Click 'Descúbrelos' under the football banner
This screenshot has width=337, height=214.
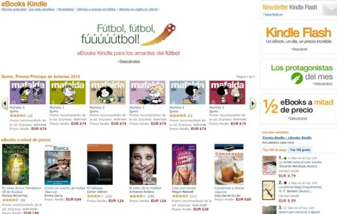click(x=130, y=61)
